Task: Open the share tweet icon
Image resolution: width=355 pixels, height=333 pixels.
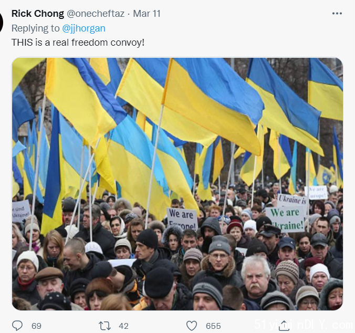Action: tap(283, 325)
